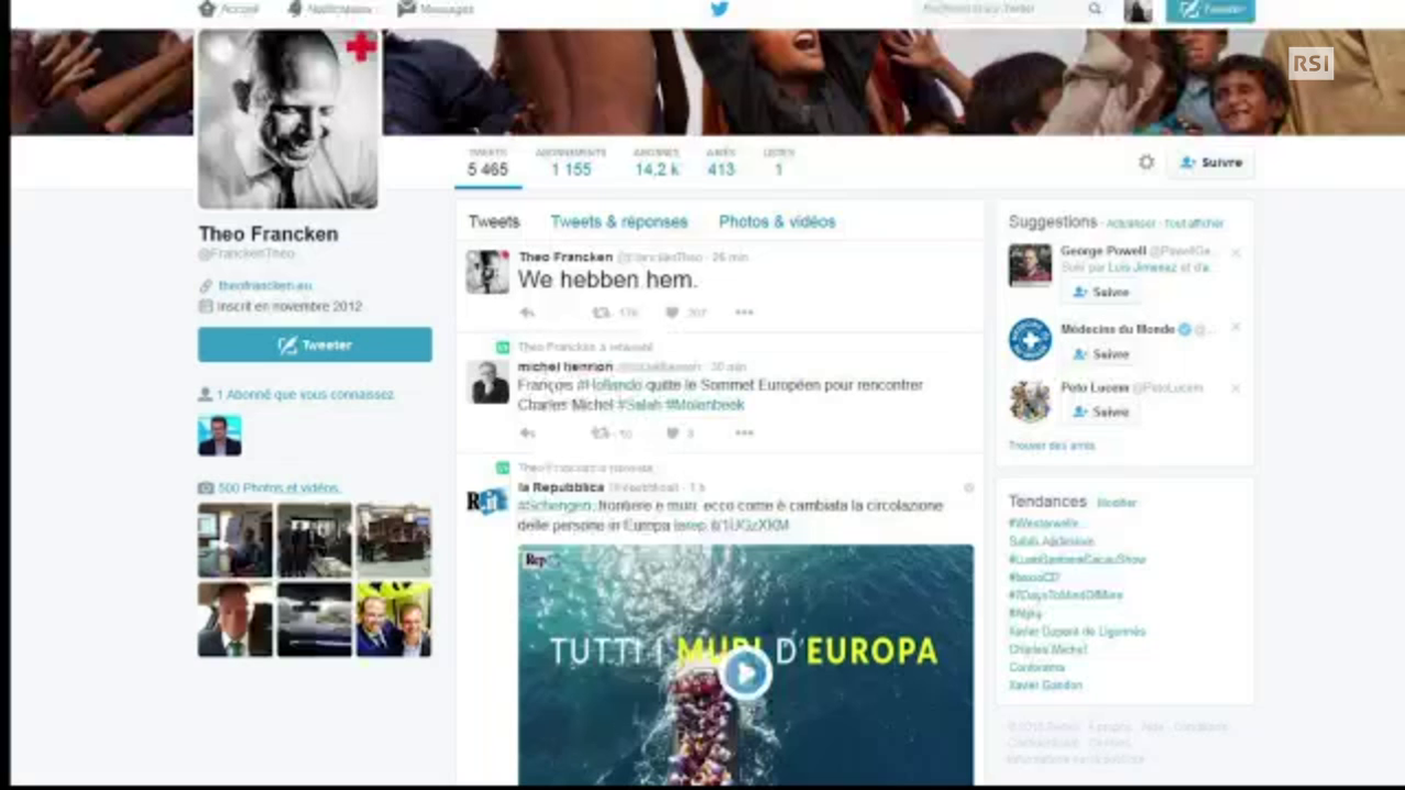Open photo thumbnail of two men on yellow background

394,619
